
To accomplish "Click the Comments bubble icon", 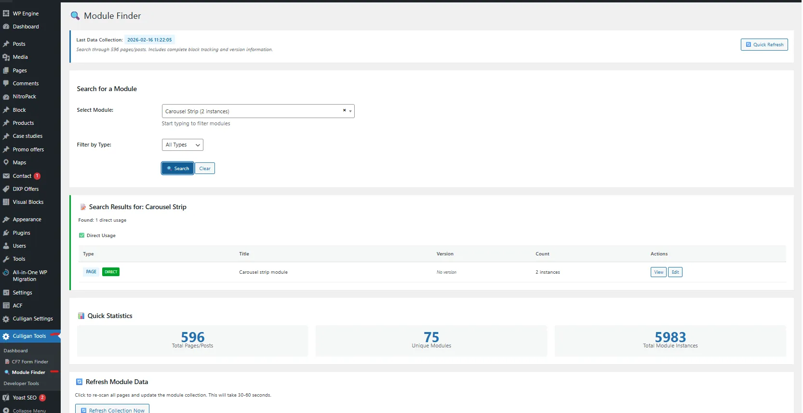I will tap(6, 83).
